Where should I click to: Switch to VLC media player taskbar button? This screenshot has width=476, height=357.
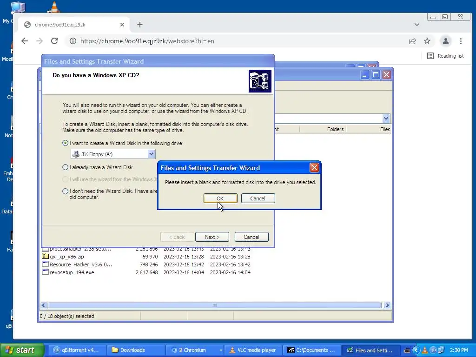click(x=253, y=350)
